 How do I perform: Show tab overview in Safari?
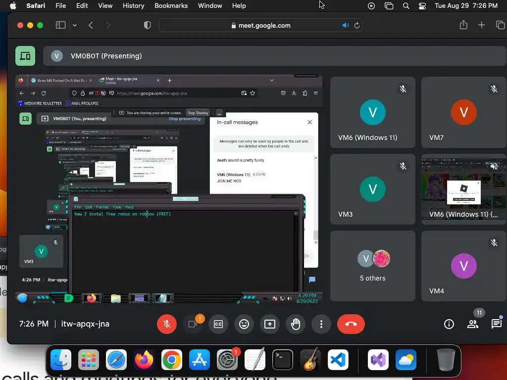[500, 25]
